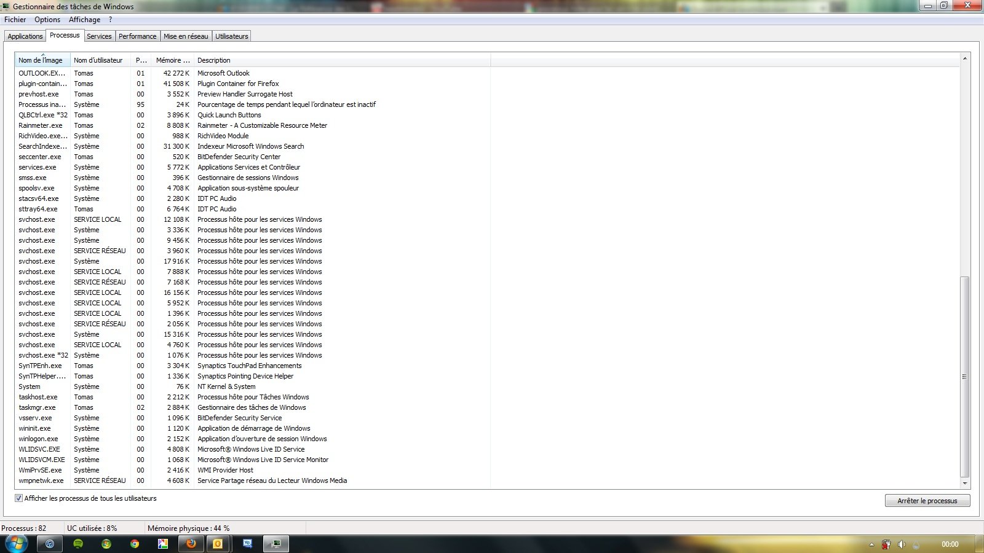This screenshot has width=984, height=553.
Task: Launch Spotify from the taskbar
Action: (x=78, y=544)
